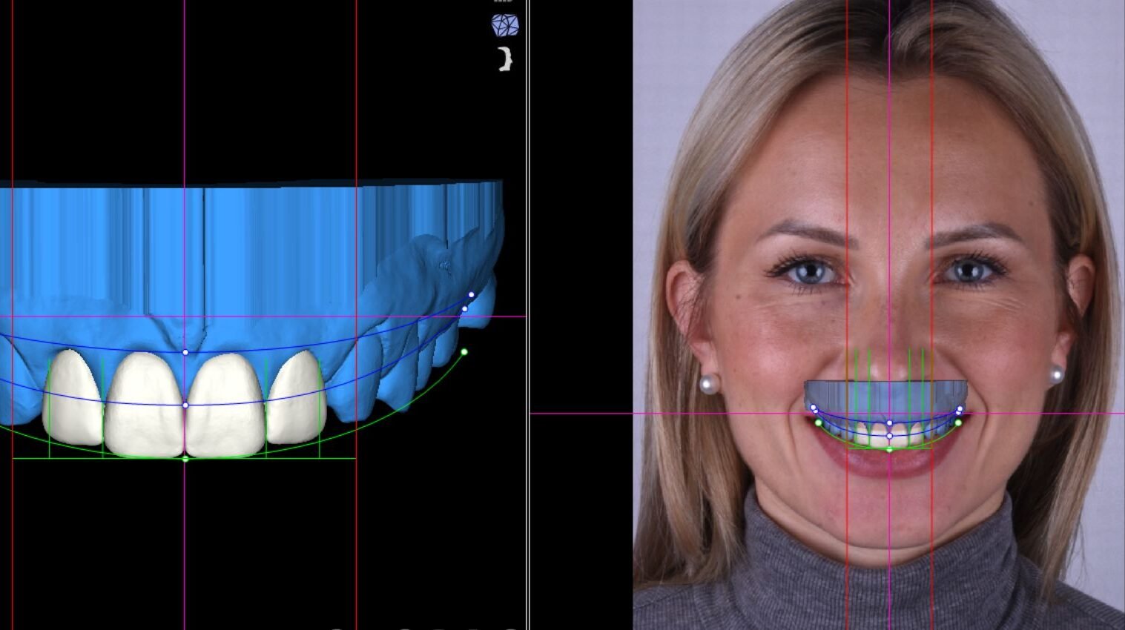Select upper blue curve center point on face photo
1125x630 pixels.
[890, 423]
